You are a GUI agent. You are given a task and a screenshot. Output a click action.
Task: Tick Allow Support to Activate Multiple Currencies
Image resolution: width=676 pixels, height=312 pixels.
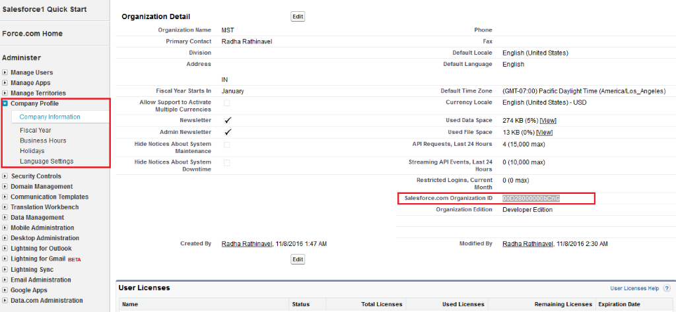tap(227, 103)
